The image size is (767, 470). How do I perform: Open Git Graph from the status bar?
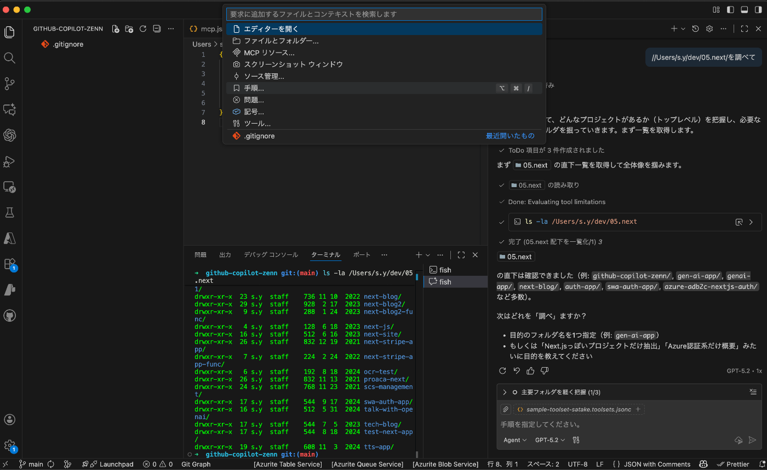[x=196, y=465]
